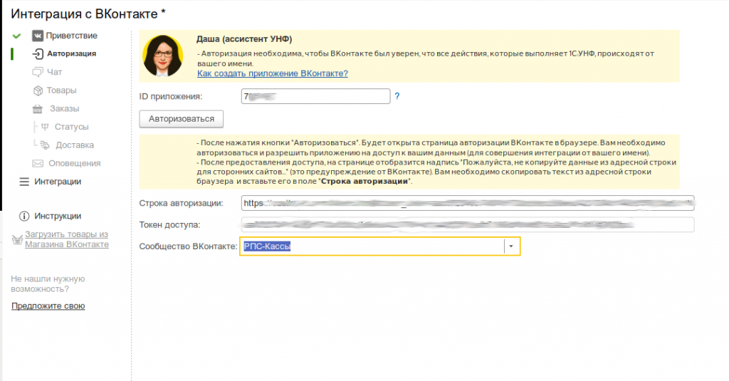Click the Не нашли нужную возможность? text
Viewport: 729px width, 381px height.
coord(48,283)
